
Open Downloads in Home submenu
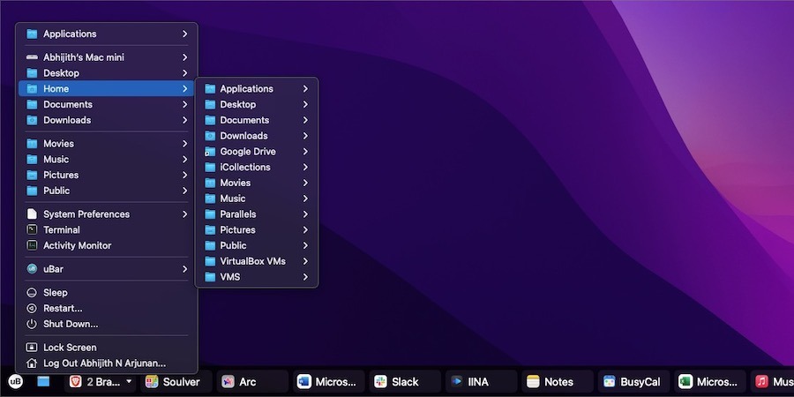[x=257, y=136]
